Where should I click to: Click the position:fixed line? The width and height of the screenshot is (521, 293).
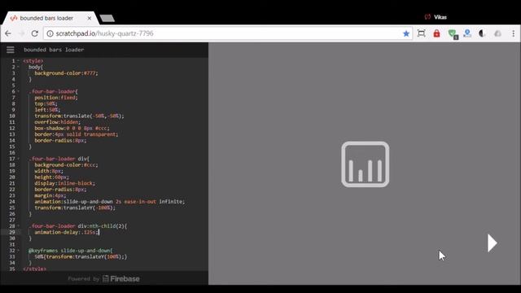56,98
